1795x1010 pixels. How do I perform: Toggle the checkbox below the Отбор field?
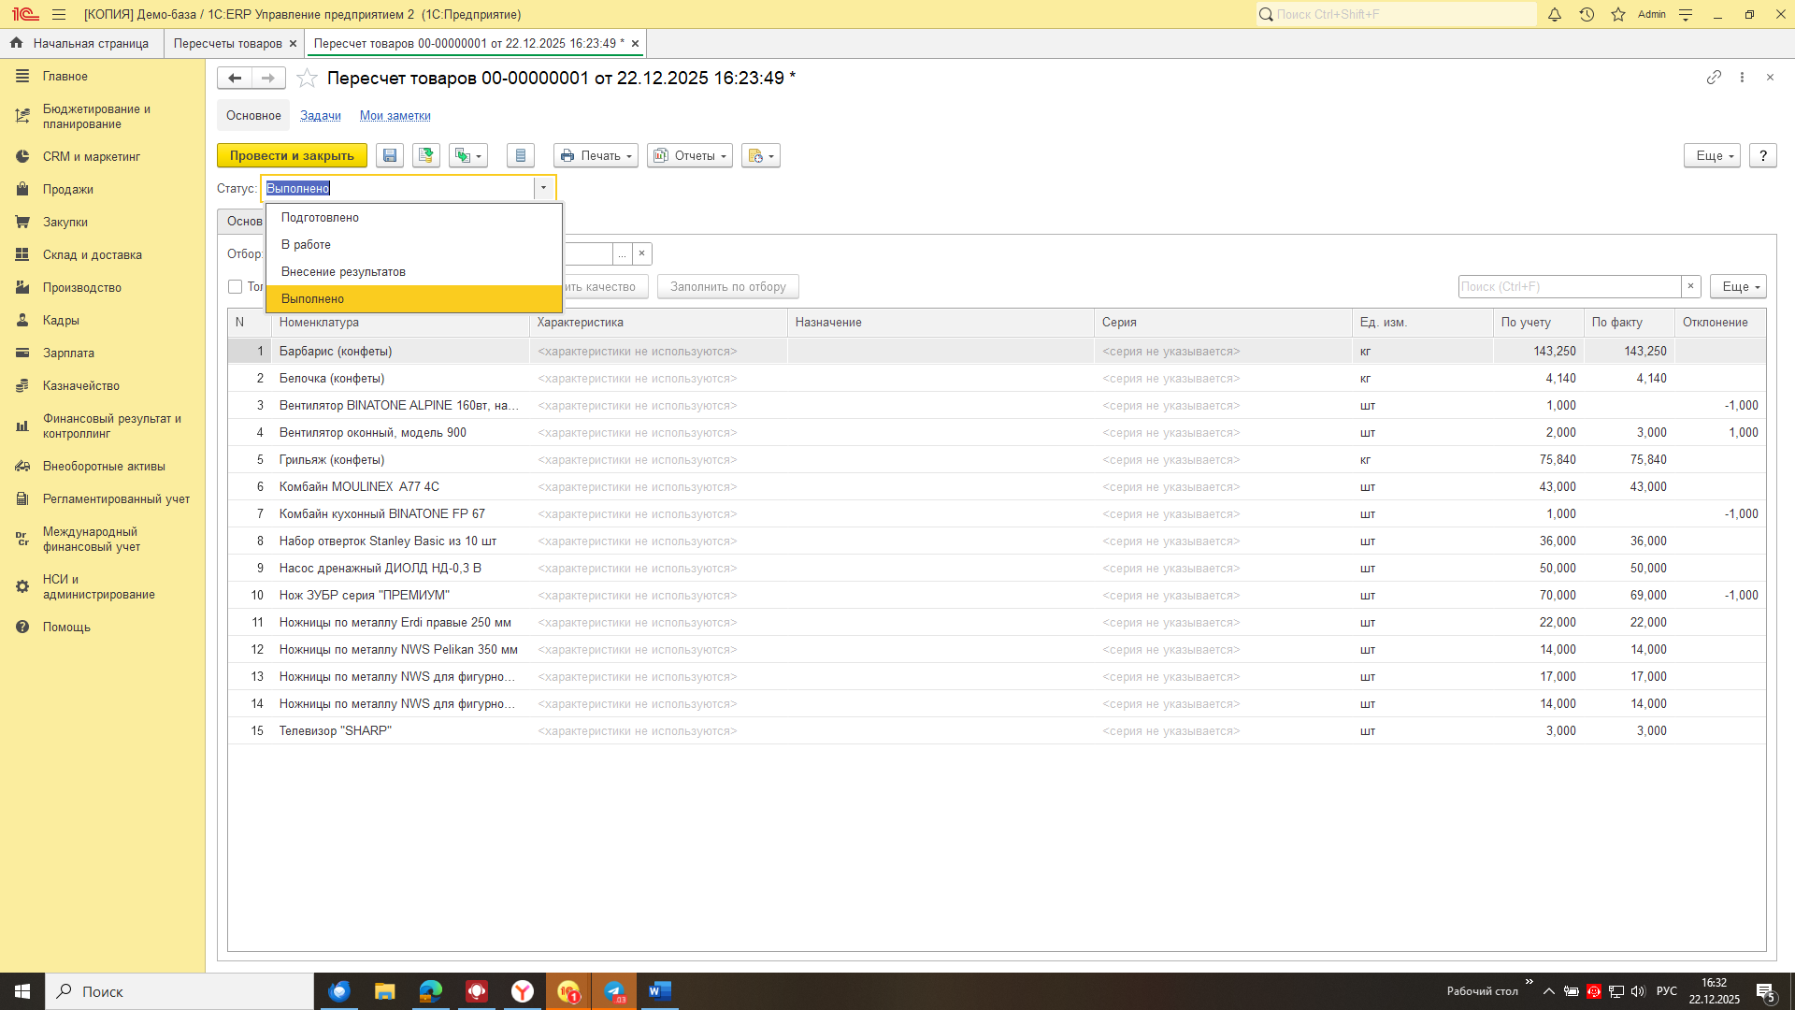click(236, 287)
